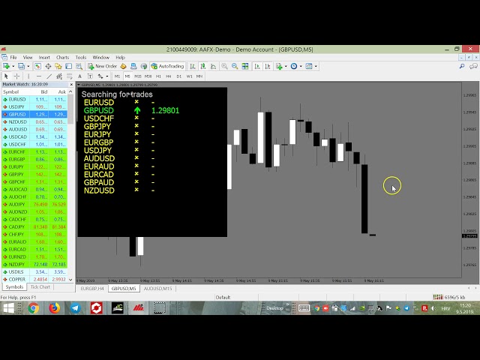Open Firefox from the Windows taskbar
This screenshot has width=480, height=360.
coord(55,307)
